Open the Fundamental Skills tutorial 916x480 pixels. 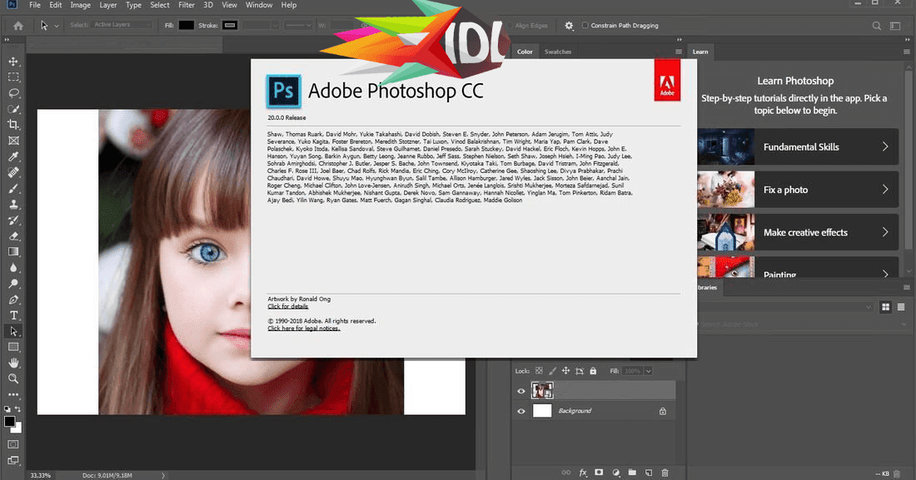point(798,147)
